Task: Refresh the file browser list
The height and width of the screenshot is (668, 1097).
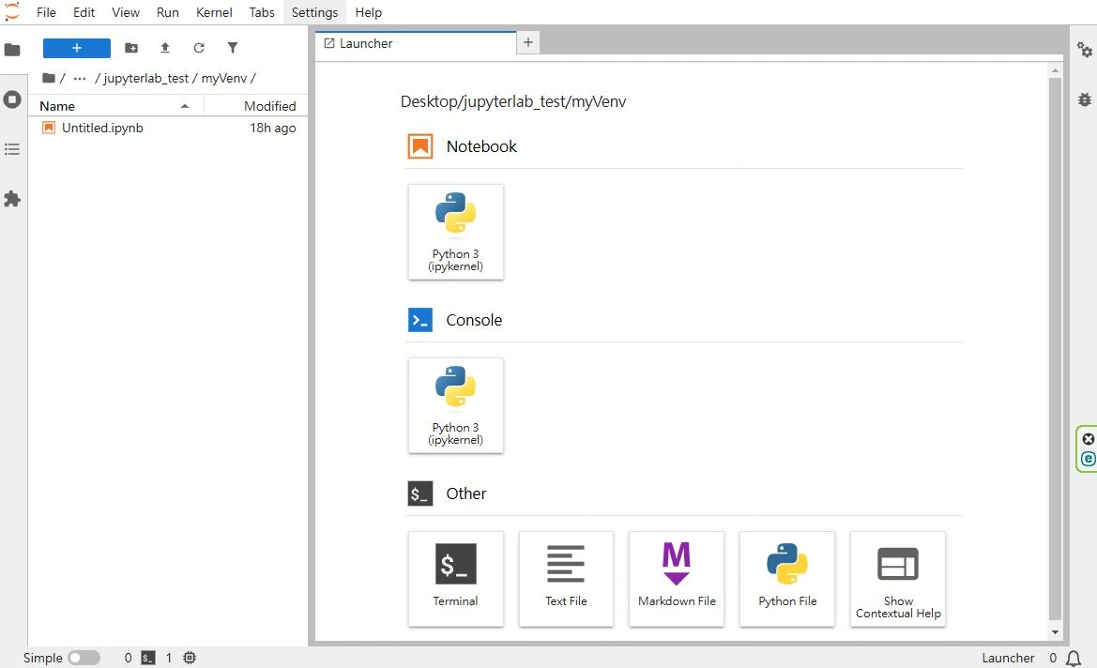Action: [199, 48]
